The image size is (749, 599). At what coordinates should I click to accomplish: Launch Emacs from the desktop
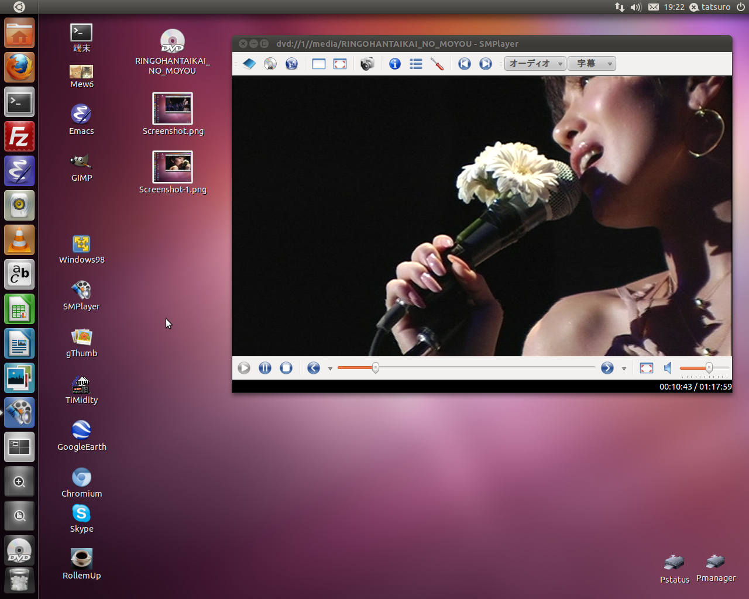pos(81,119)
